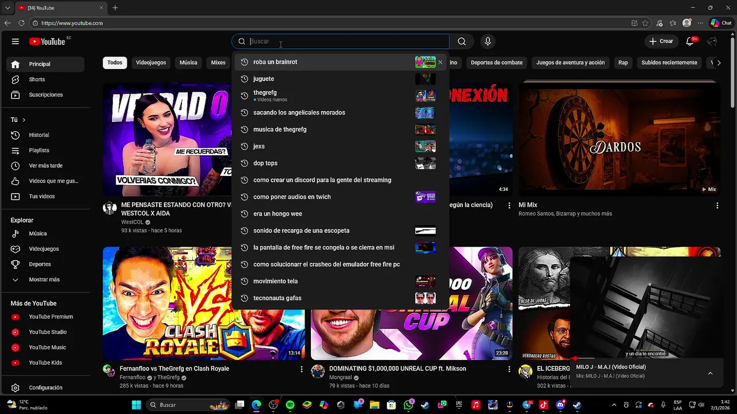Open TikTok from the taskbar
The image size is (737, 414).
click(543, 405)
